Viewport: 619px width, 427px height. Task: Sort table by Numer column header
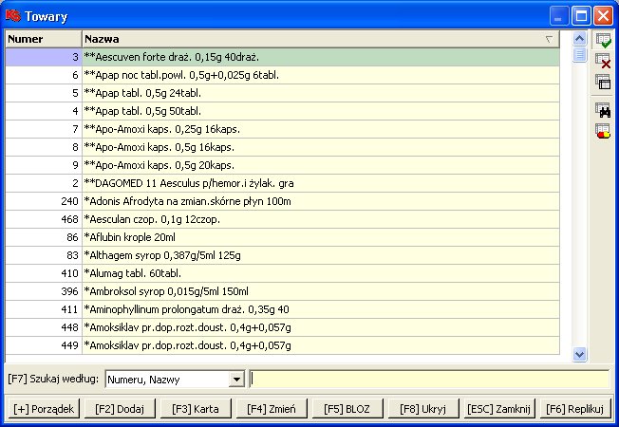tap(43, 40)
